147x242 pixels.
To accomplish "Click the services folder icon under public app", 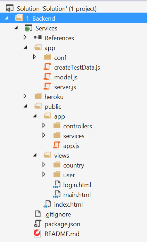I will (x=57, y=135).
